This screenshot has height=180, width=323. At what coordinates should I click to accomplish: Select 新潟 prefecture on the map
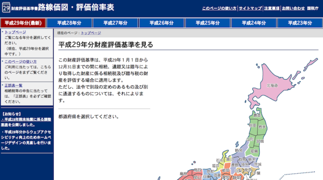(x=238, y=150)
